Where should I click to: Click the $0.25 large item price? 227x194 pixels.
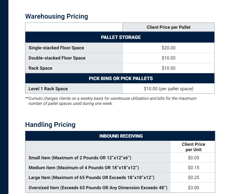193,178
